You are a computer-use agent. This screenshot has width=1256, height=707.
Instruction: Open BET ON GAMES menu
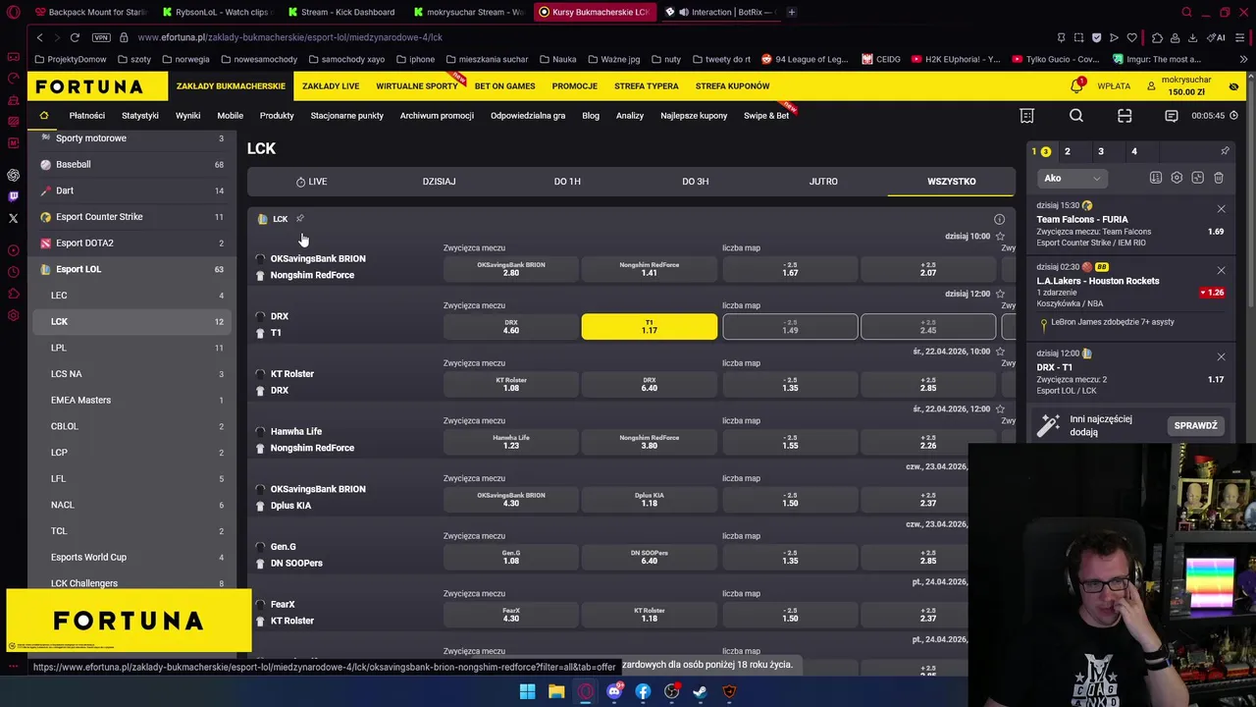point(504,86)
